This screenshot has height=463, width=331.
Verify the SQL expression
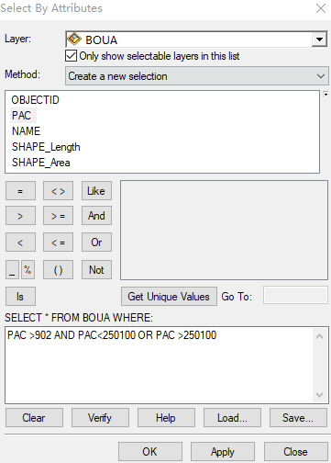tap(100, 418)
